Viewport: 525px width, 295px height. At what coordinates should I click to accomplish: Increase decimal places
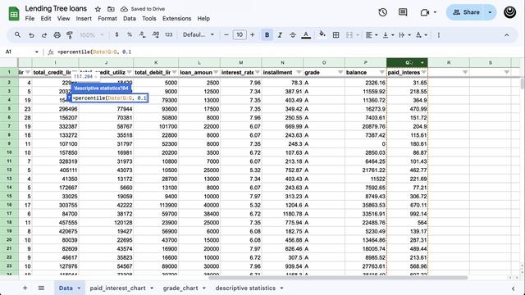pyautogui.click(x=156, y=34)
